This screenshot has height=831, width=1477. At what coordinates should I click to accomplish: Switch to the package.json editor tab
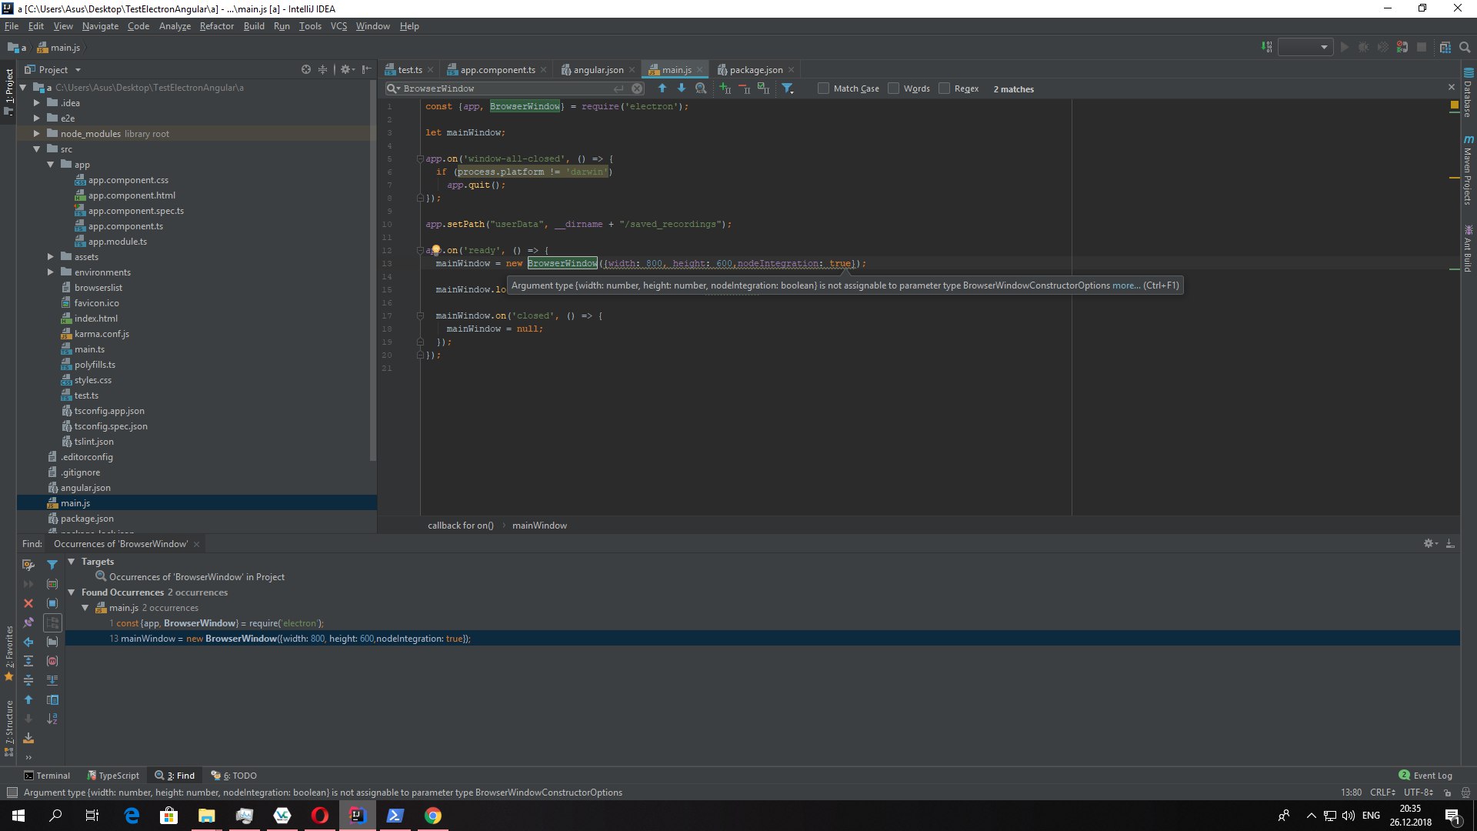755,69
